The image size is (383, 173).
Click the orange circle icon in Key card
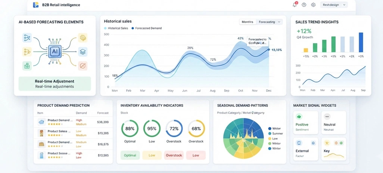(x=336, y=143)
